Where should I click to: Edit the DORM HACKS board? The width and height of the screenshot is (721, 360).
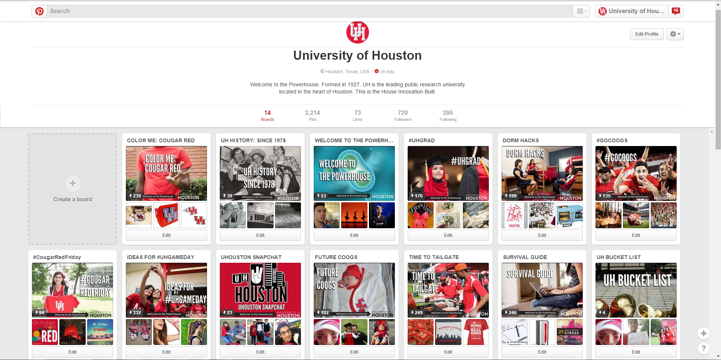tap(542, 235)
